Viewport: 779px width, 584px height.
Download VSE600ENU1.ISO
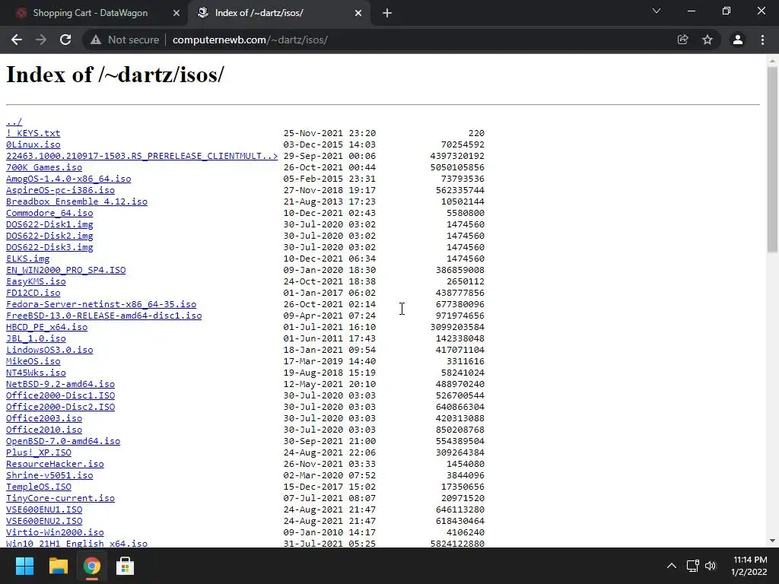pyautogui.click(x=44, y=510)
